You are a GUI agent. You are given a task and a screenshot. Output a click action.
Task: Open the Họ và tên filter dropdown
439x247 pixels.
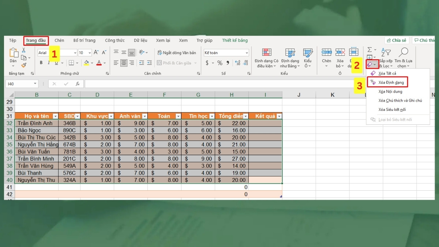(x=55, y=116)
